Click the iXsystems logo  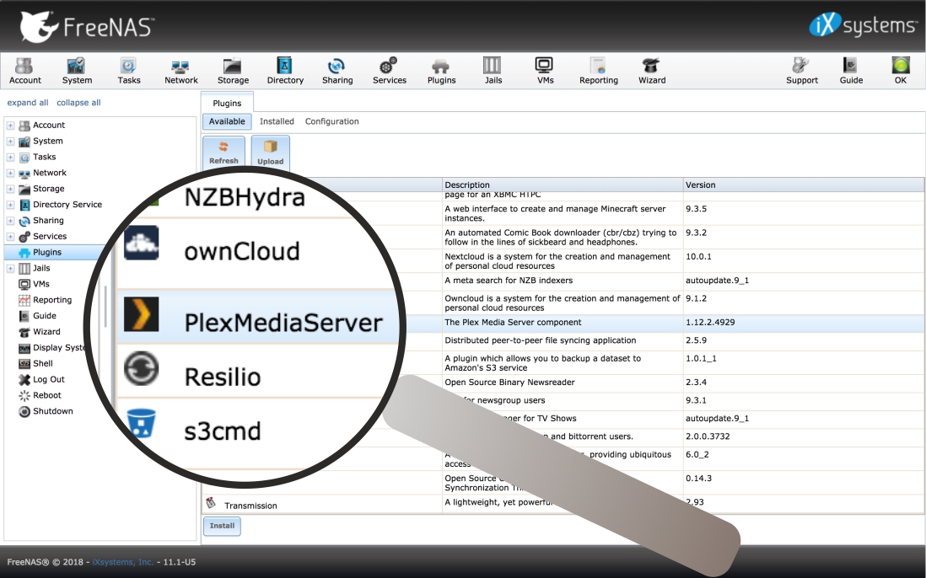862,25
